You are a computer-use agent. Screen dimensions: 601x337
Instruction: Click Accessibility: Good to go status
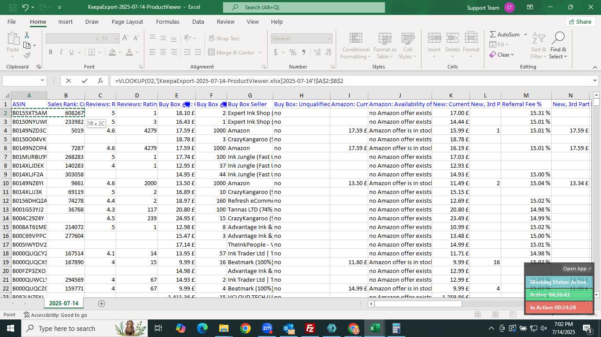click(x=55, y=315)
